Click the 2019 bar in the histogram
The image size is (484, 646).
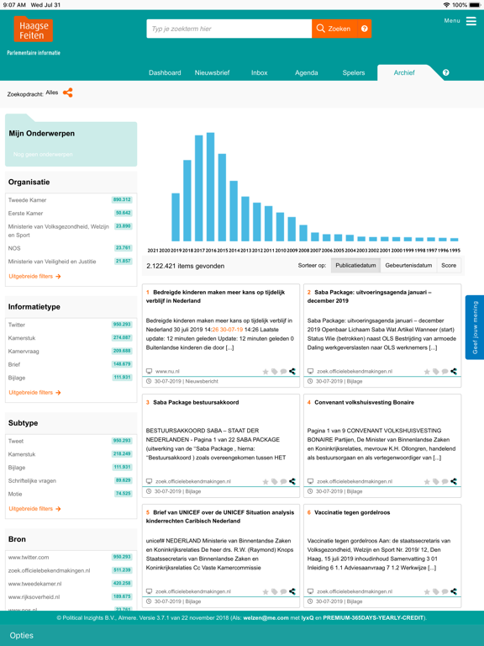(176, 217)
